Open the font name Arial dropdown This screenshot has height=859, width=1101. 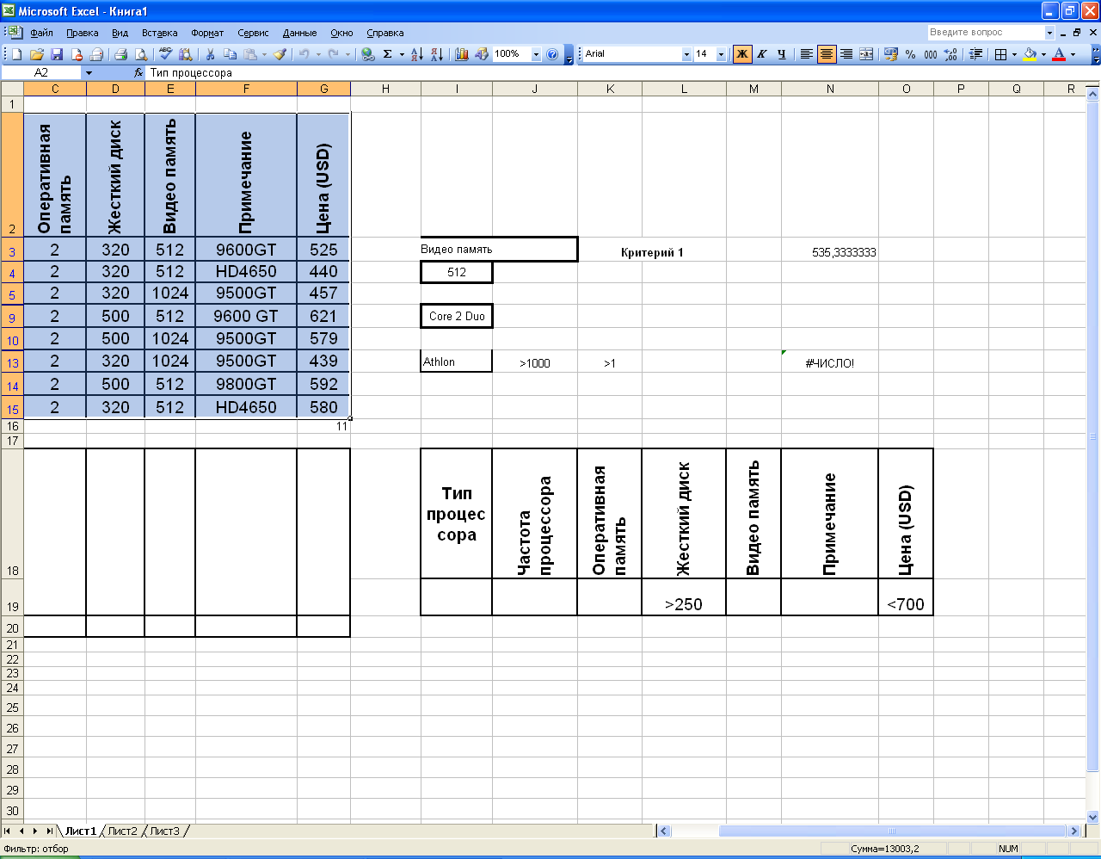686,54
